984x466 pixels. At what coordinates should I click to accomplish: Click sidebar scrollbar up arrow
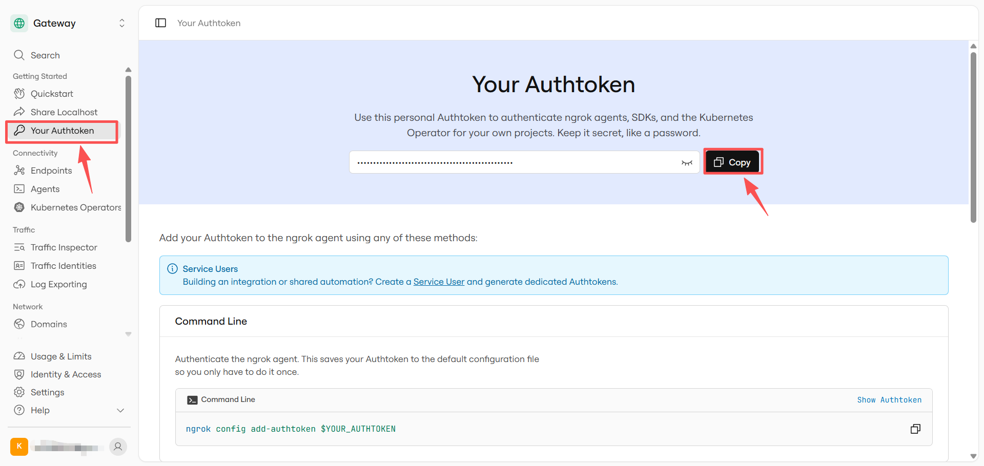[128, 70]
